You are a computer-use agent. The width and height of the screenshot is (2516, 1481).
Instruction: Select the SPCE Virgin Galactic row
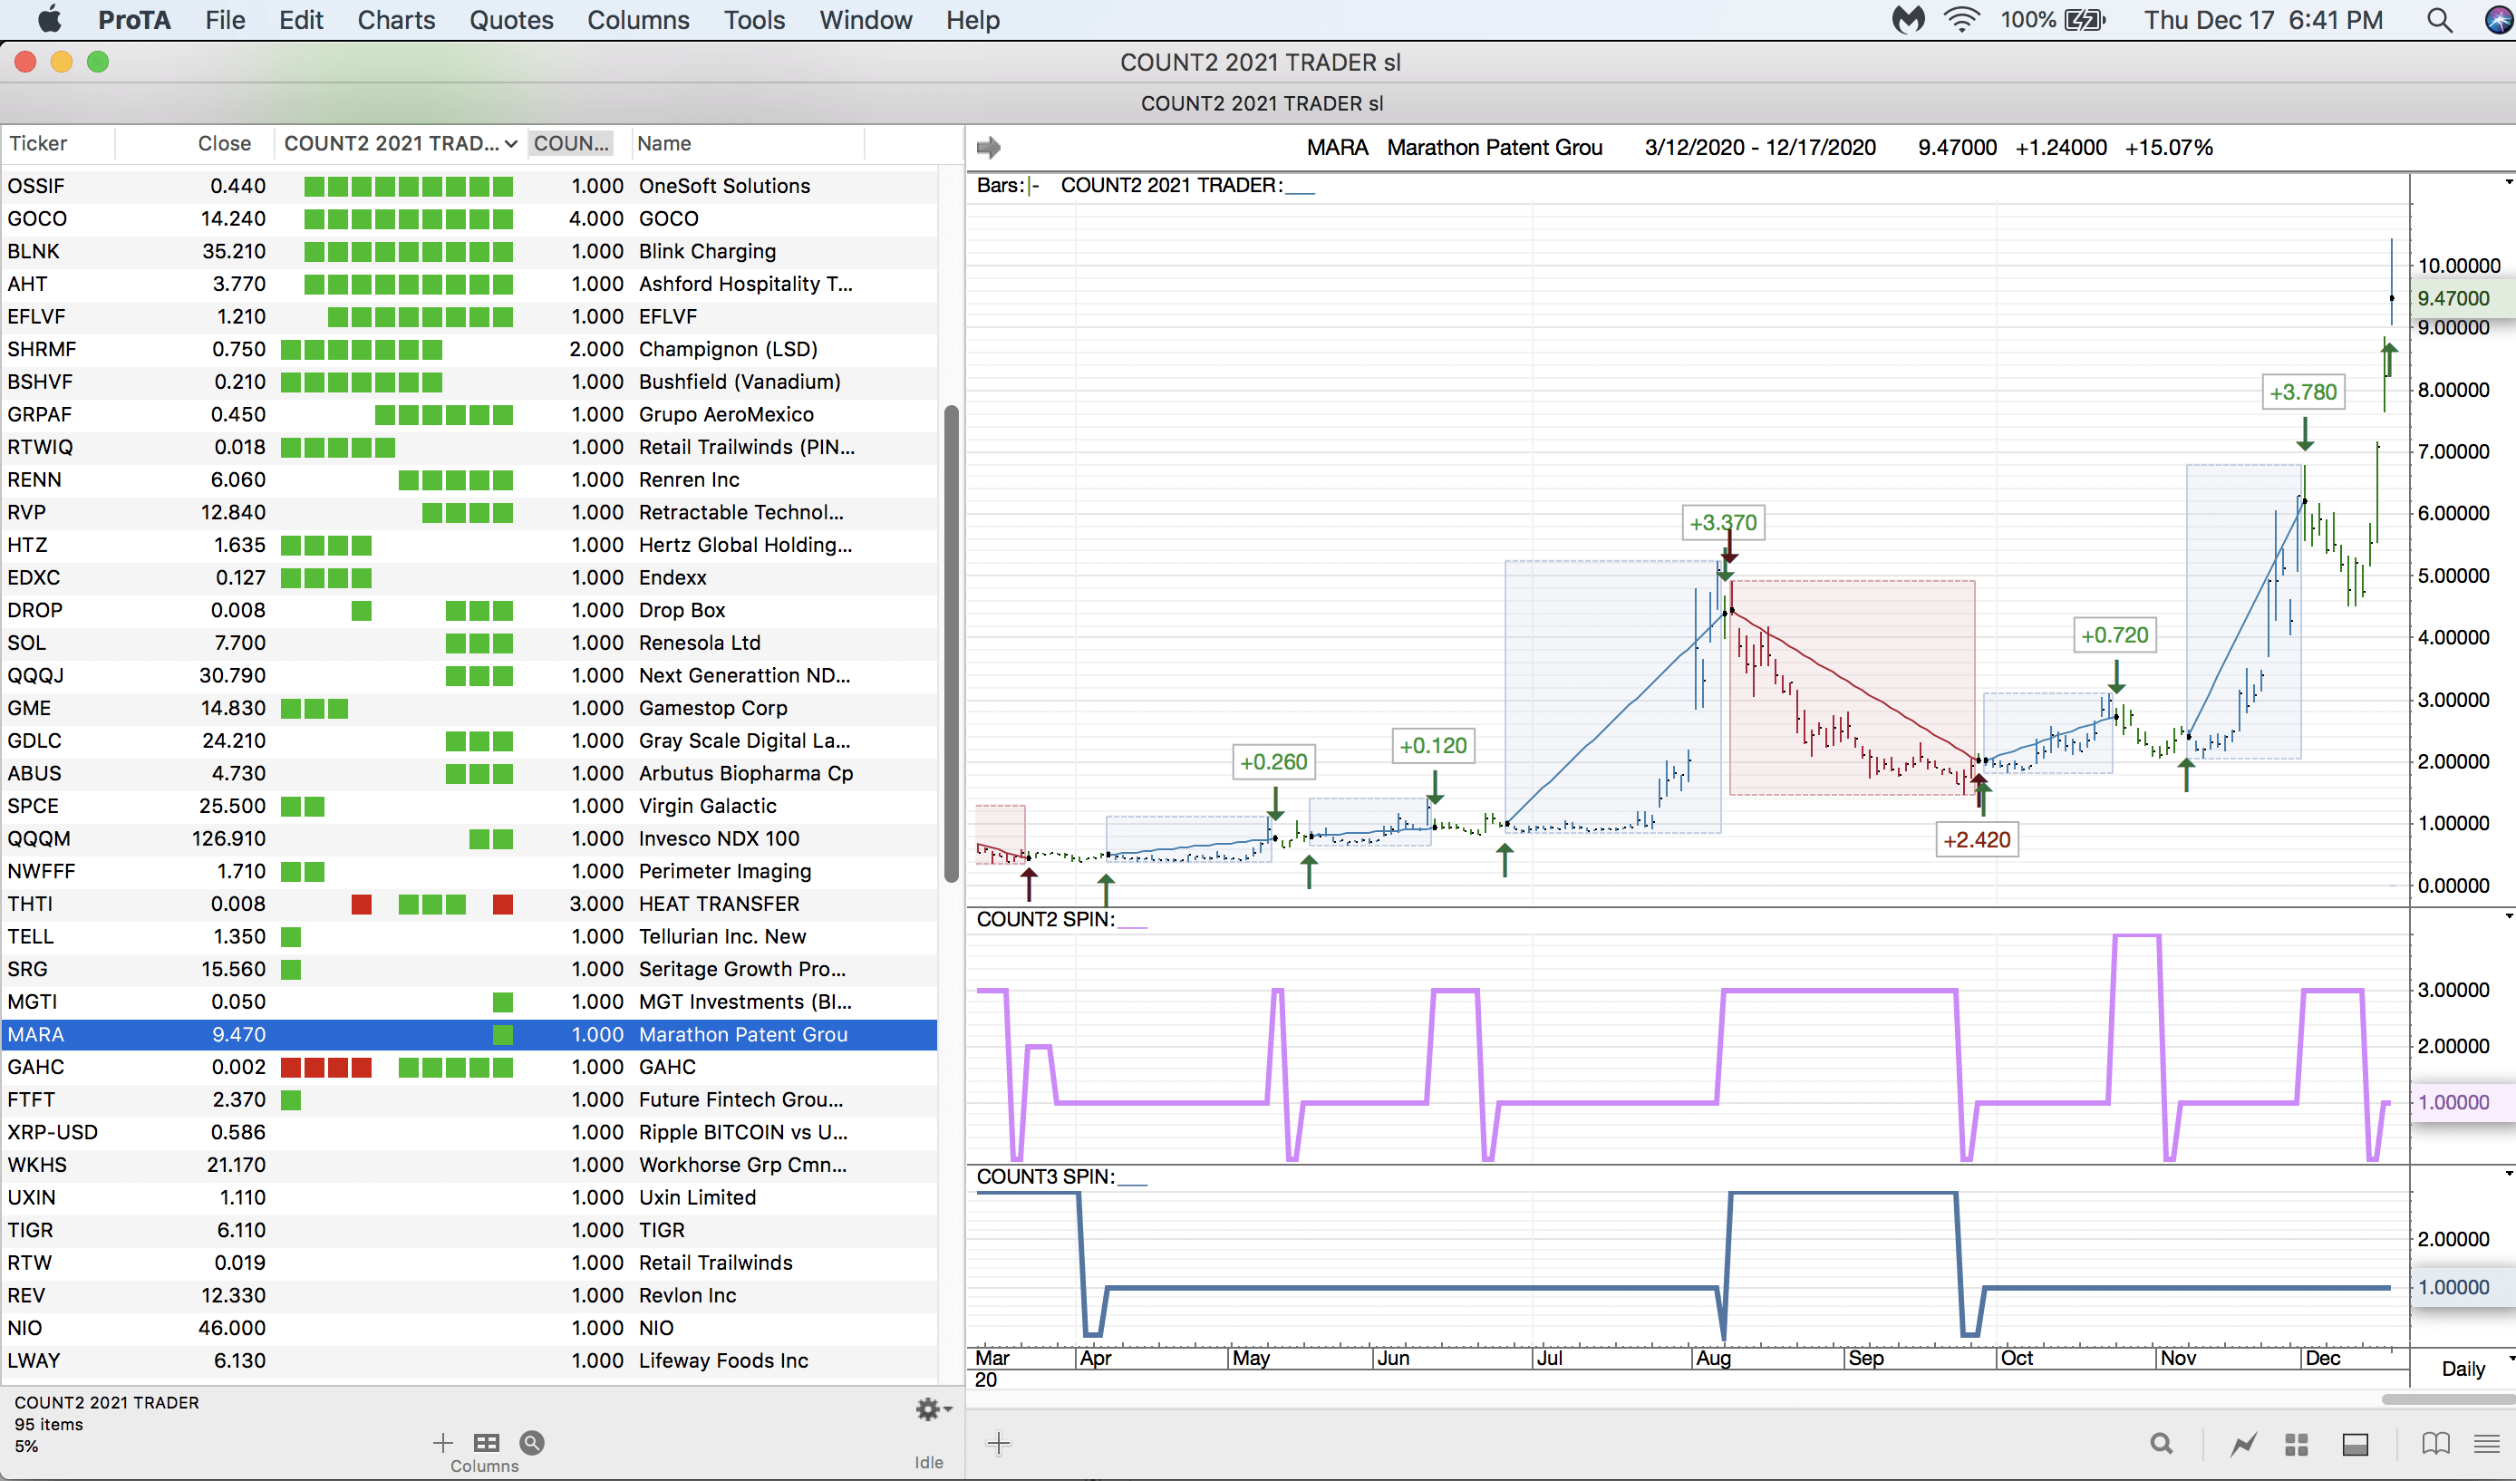point(469,806)
